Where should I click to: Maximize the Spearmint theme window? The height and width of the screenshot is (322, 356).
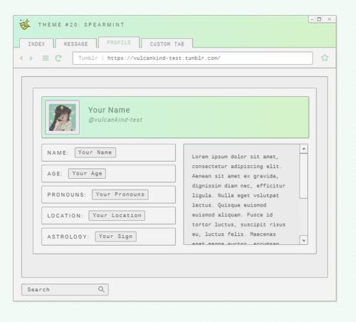pos(319,19)
